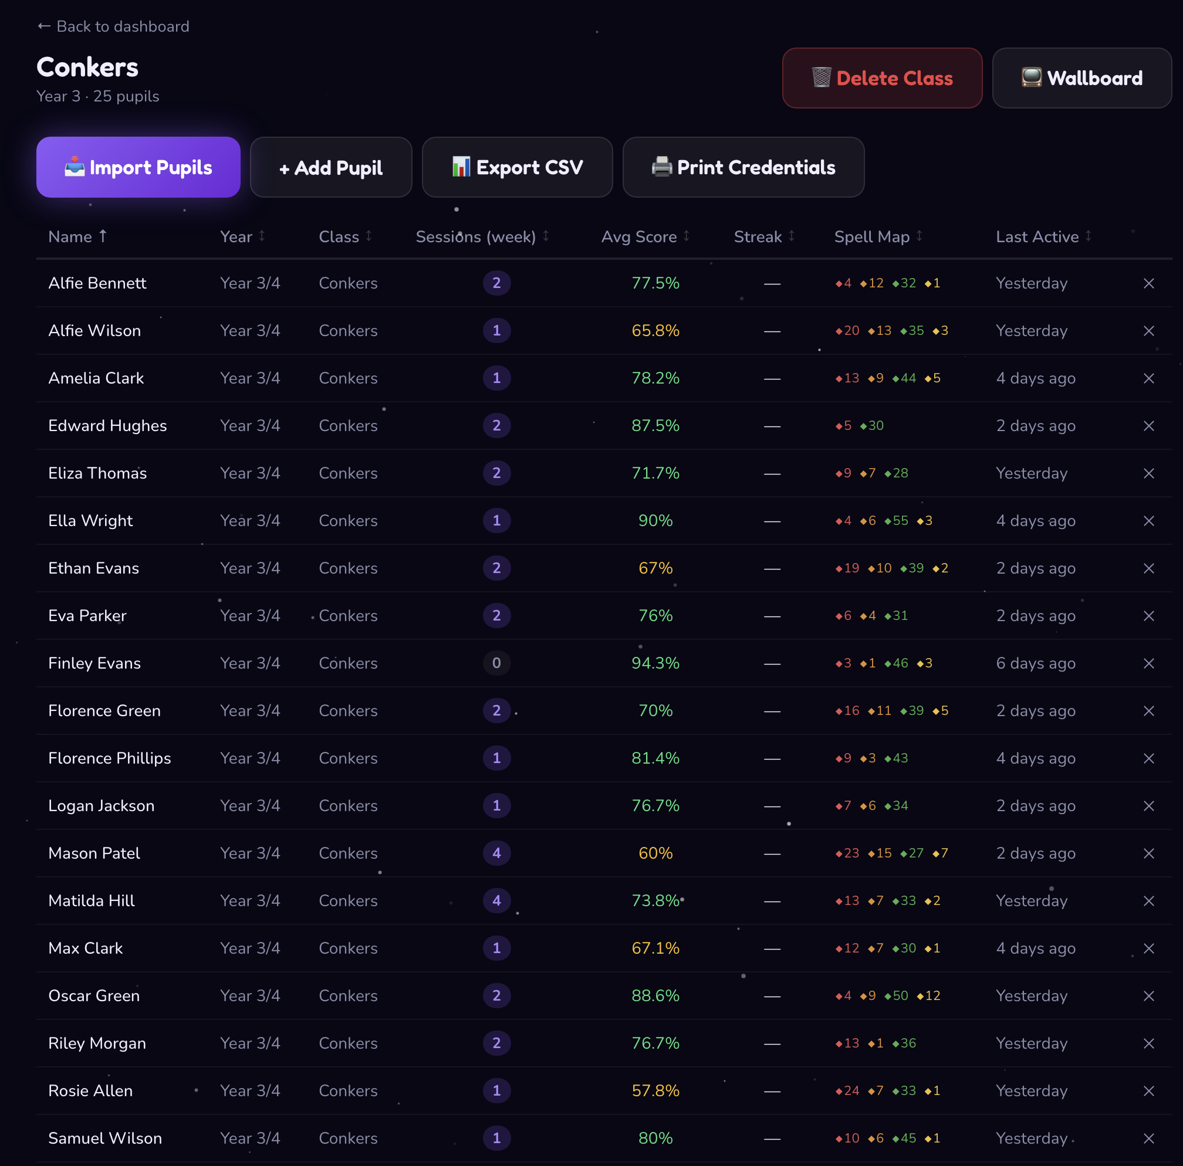Viewport: 1183px width, 1166px height.
Task: Remove Alfie Wilson with the X icon
Action: (1149, 331)
